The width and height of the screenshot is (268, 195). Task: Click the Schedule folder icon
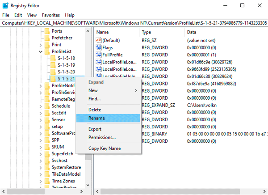tap(47, 106)
